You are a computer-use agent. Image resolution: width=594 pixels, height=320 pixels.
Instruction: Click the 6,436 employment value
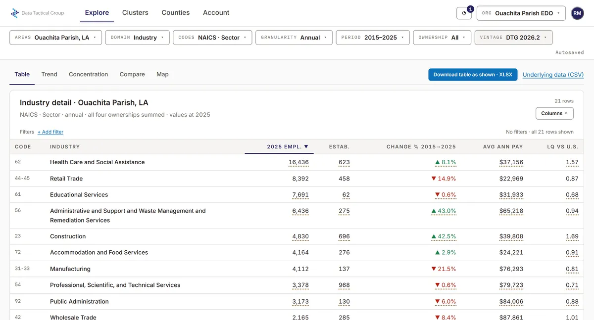300,211
